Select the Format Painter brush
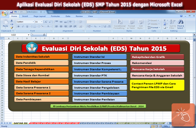 [12, 28]
